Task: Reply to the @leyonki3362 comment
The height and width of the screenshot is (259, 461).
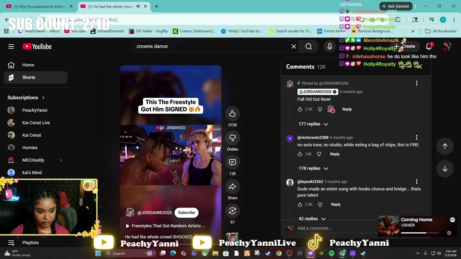Action: click(x=336, y=204)
